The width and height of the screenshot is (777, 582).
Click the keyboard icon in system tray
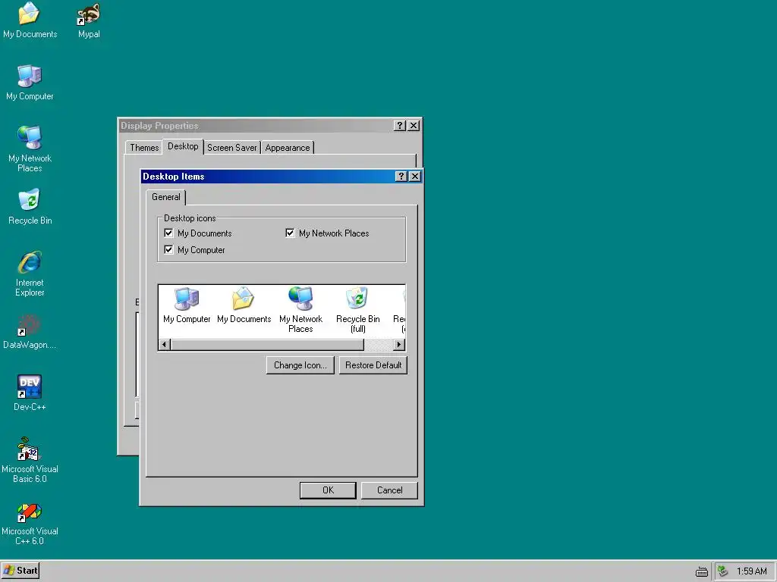click(702, 571)
